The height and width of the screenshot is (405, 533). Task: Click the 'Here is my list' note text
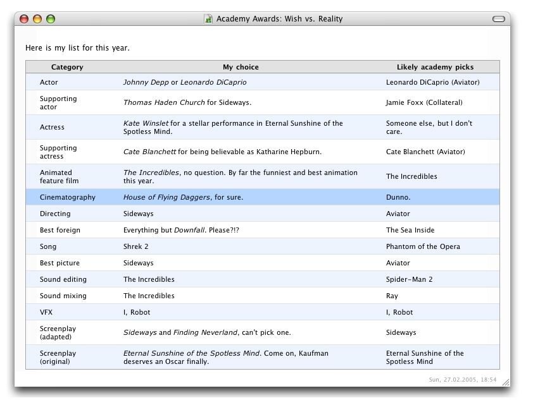pos(77,48)
